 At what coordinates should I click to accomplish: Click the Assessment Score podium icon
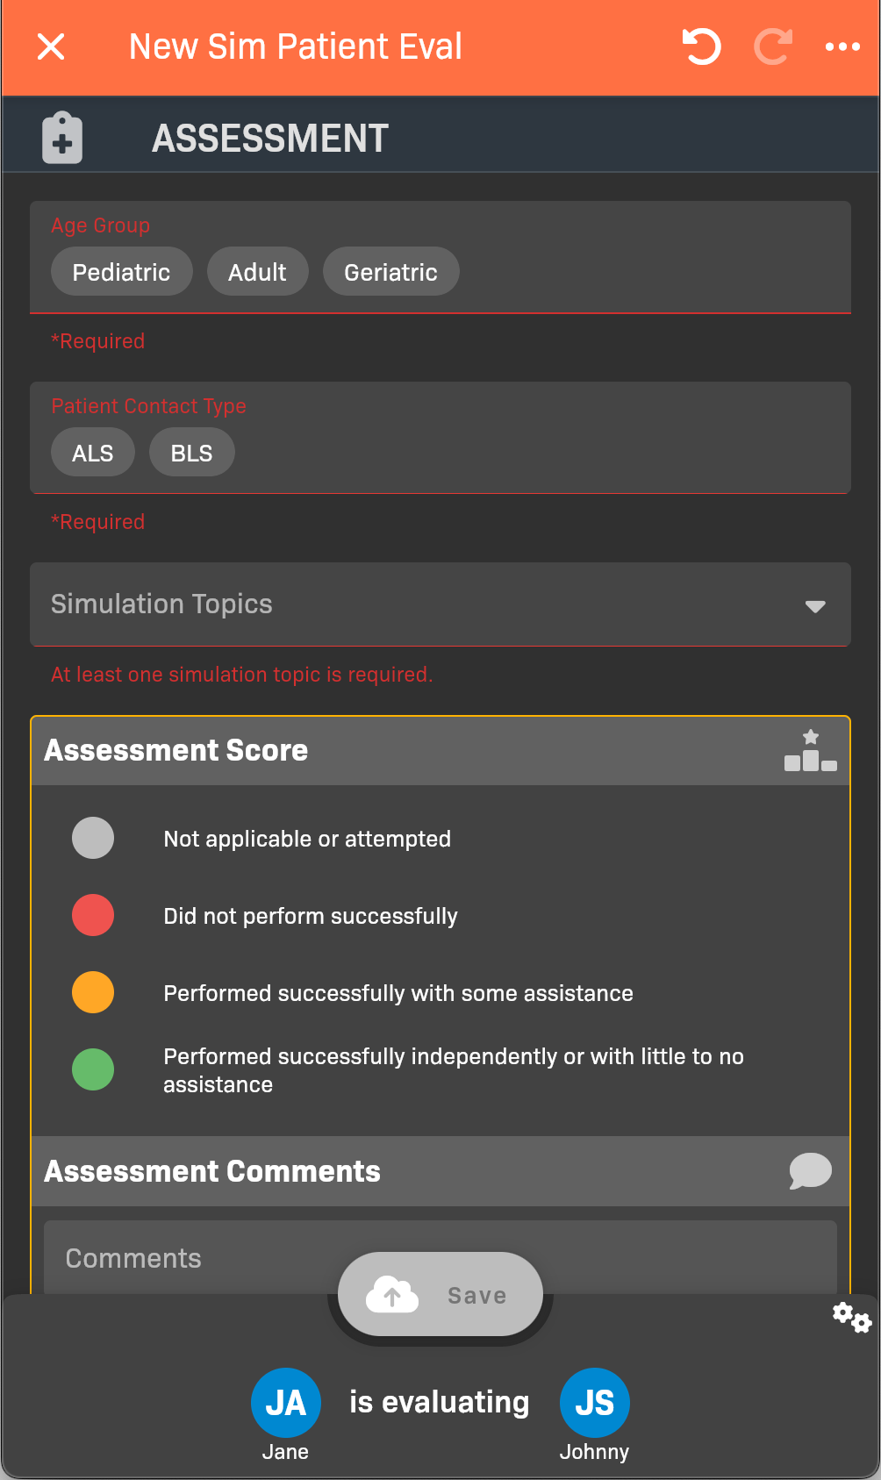(x=810, y=751)
